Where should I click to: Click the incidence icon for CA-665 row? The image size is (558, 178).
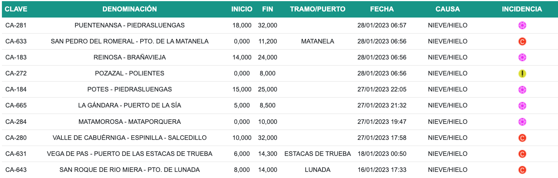point(522,106)
